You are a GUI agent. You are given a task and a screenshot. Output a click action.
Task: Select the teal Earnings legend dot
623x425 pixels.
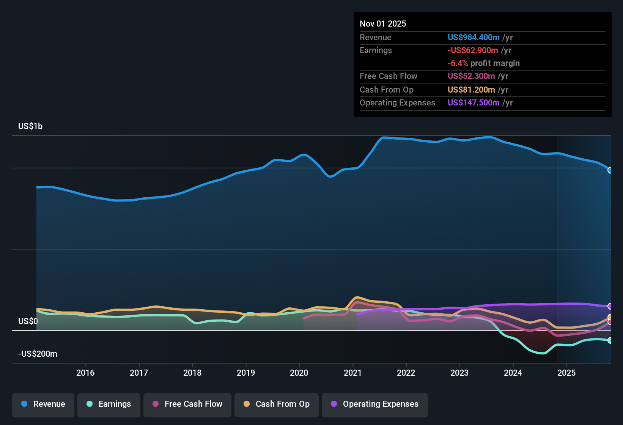tap(90, 404)
